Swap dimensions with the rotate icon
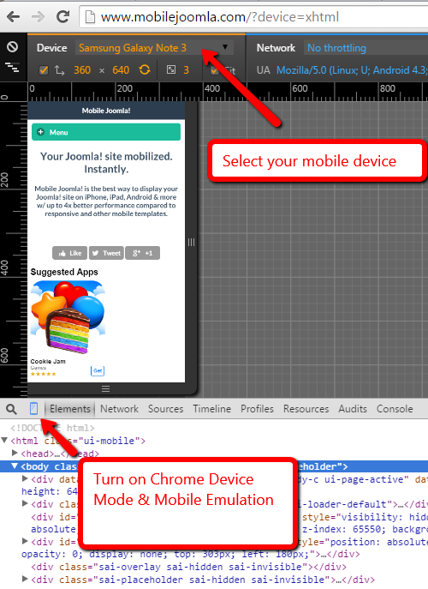428x589 pixels. point(145,69)
